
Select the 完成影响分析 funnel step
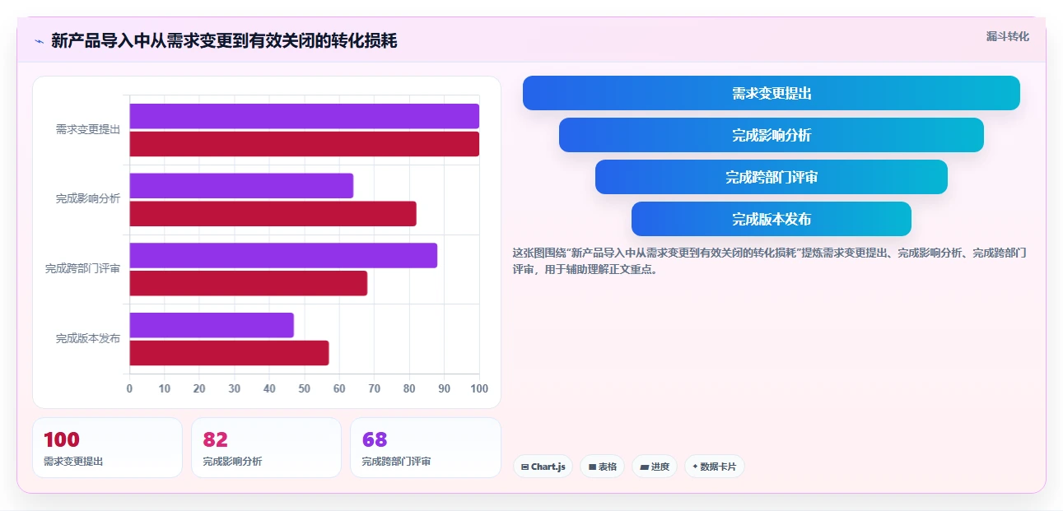pyautogui.click(x=772, y=135)
